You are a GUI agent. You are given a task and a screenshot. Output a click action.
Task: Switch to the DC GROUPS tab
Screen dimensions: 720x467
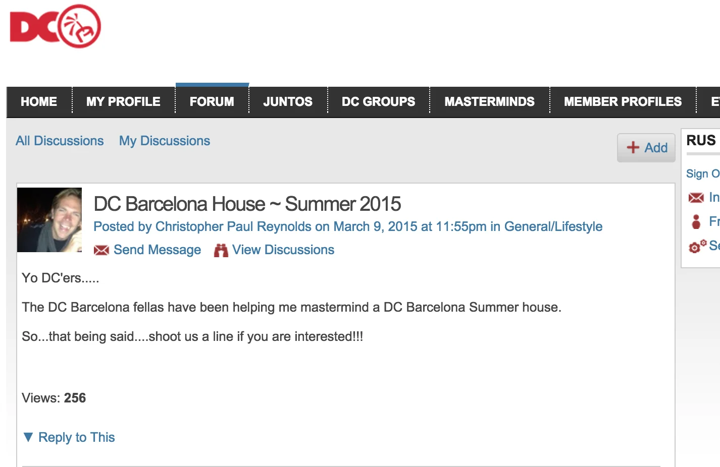pos(378,102)
